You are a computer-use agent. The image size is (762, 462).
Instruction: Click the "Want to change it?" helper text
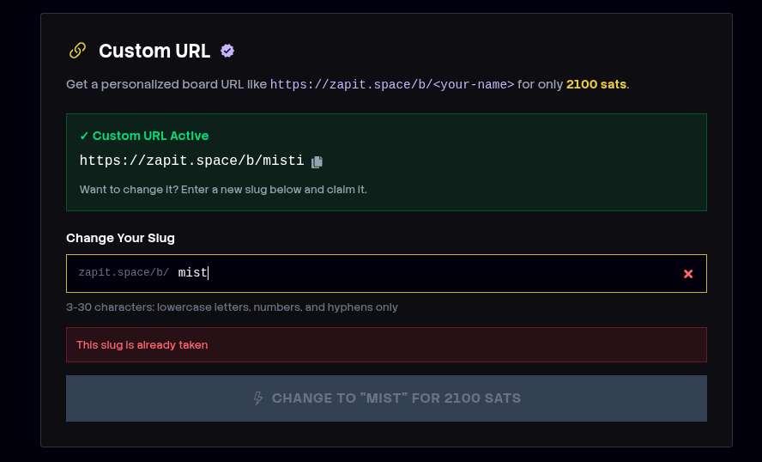(223, 189)
